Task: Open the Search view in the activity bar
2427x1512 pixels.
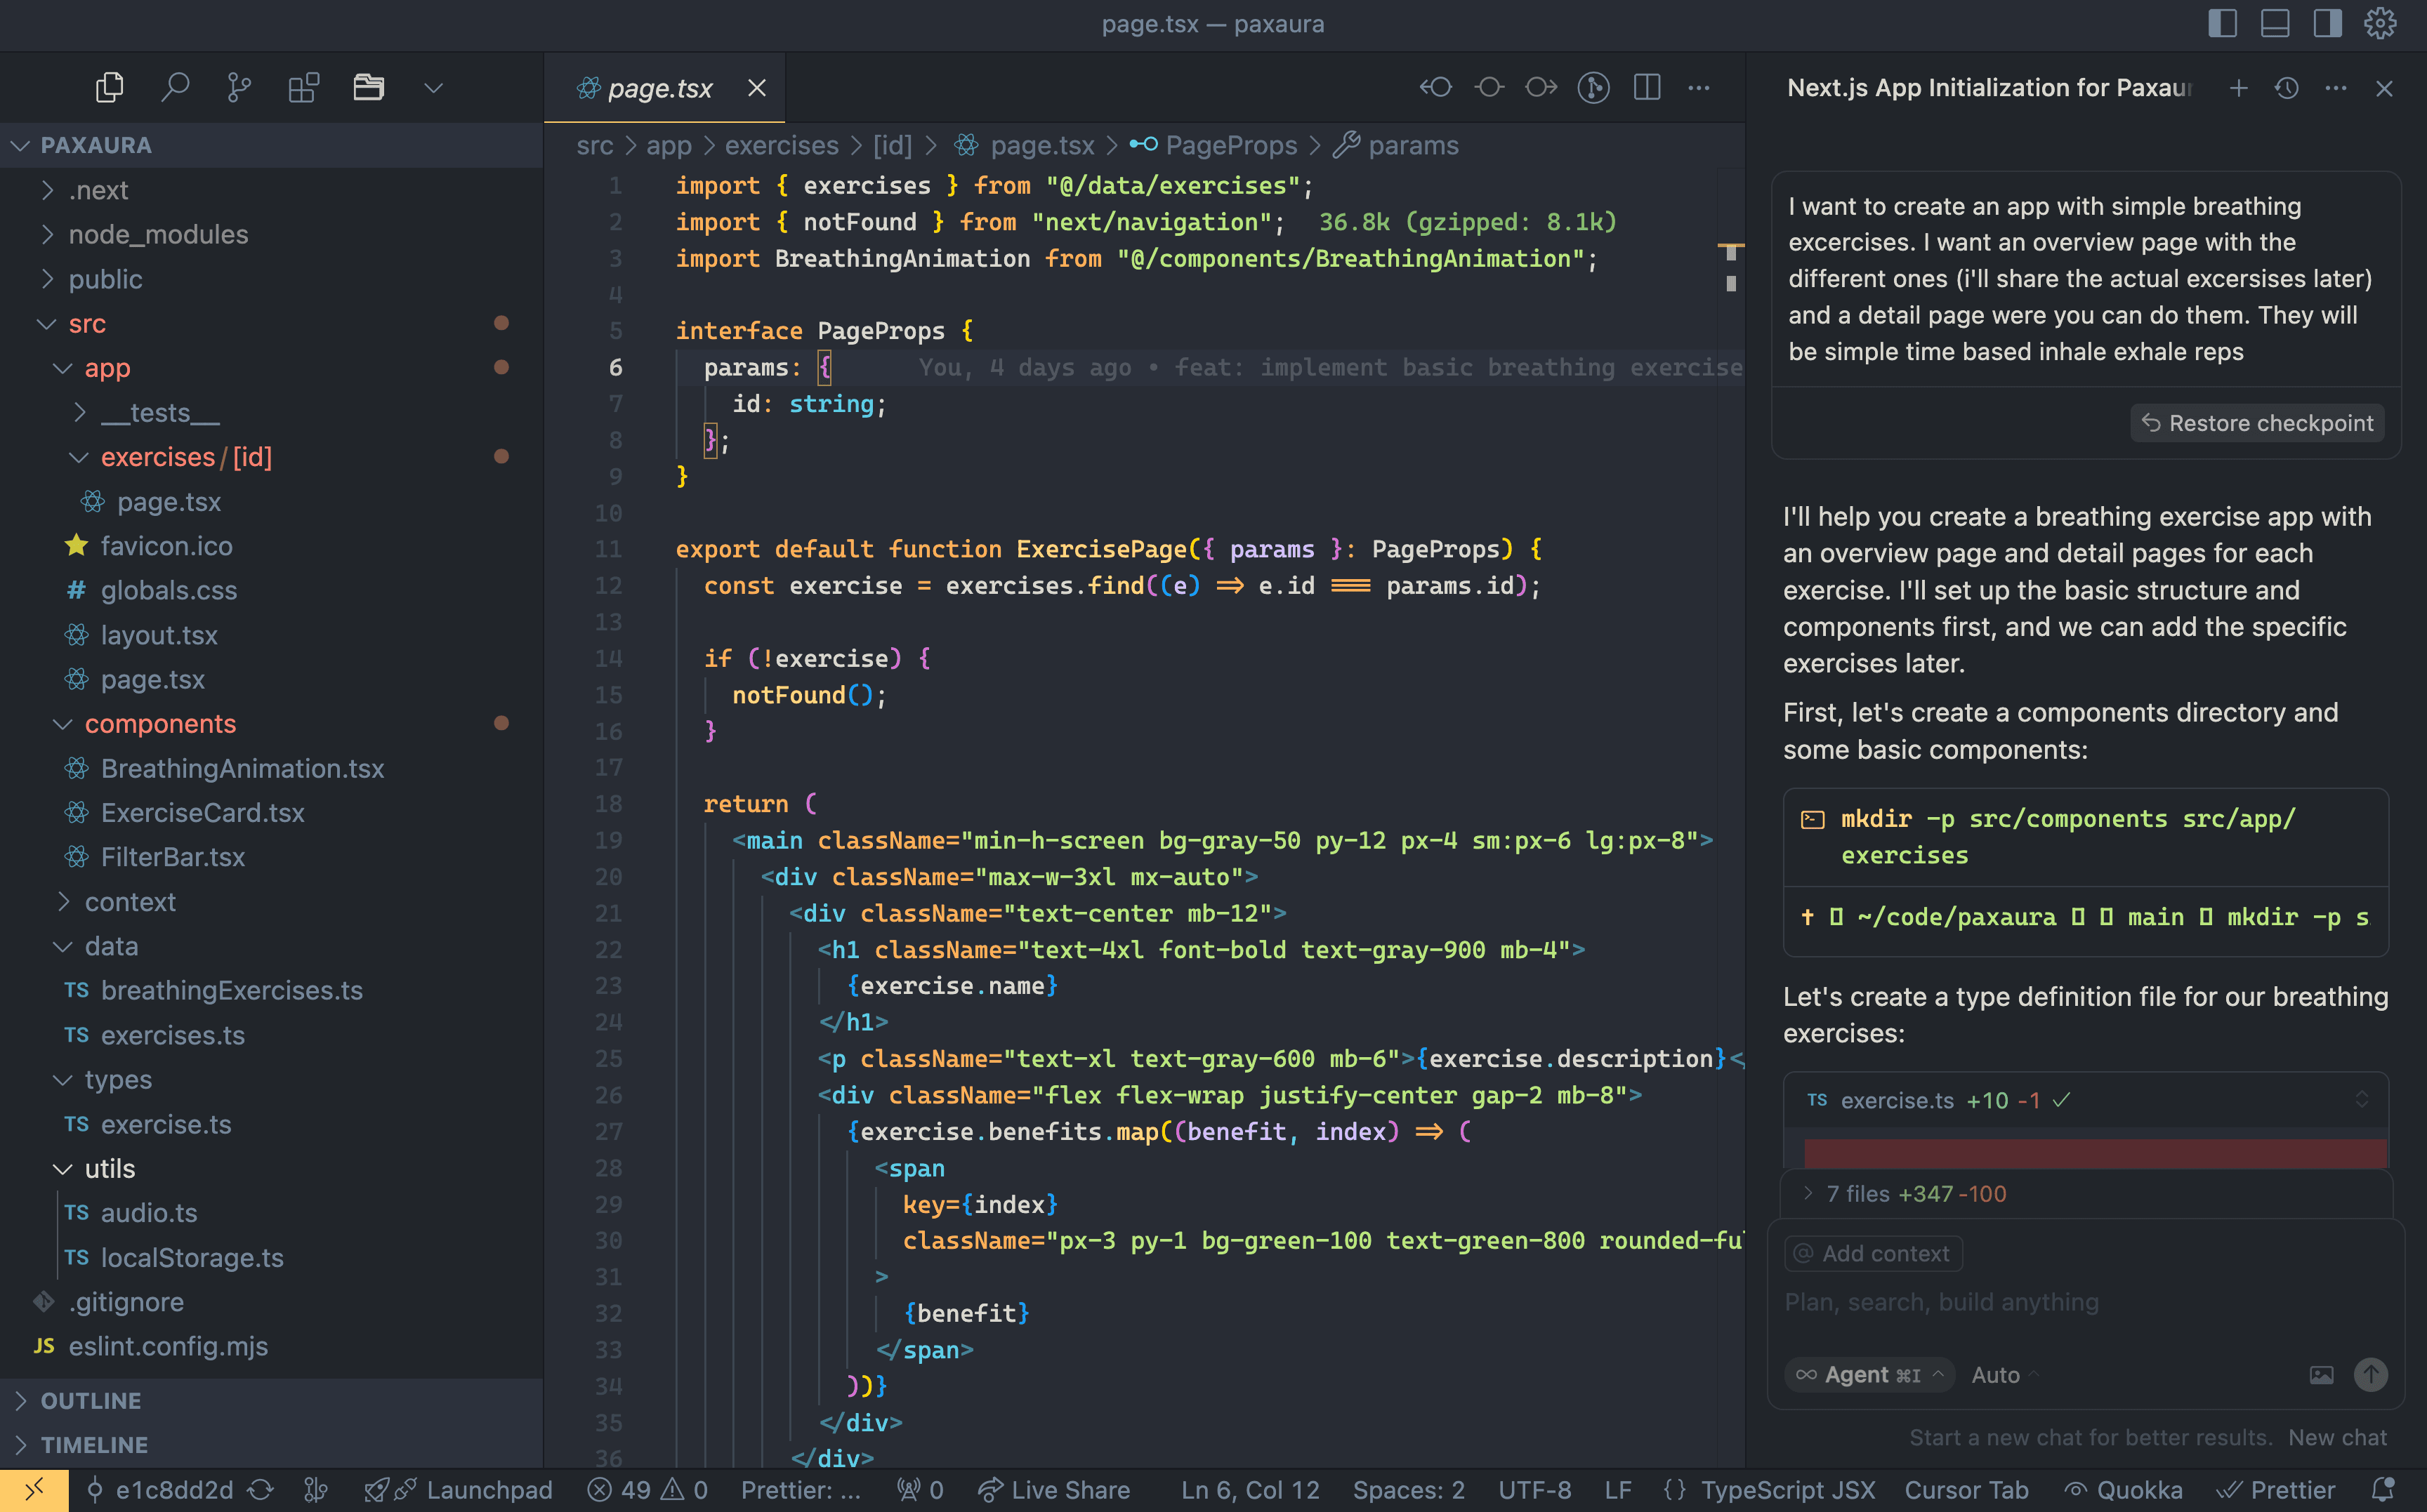Action: [175, 87]
